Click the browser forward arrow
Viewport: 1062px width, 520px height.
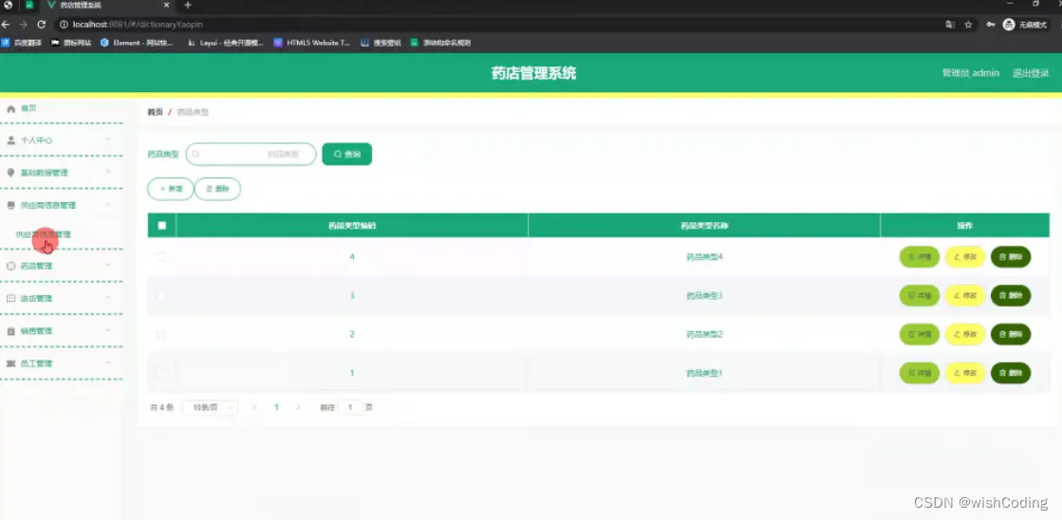24,25
